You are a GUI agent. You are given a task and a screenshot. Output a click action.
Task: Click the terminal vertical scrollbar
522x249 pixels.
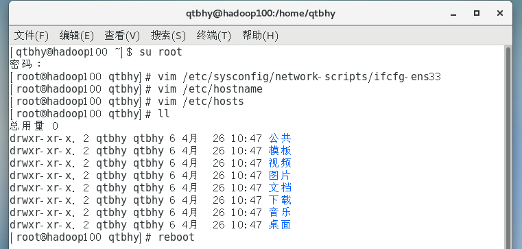508,147
